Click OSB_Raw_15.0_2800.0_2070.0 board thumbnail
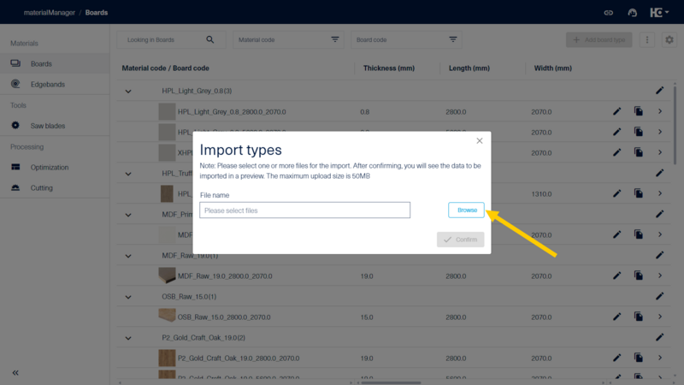Screen dimensions: 684x385 [x=167, y=315]
